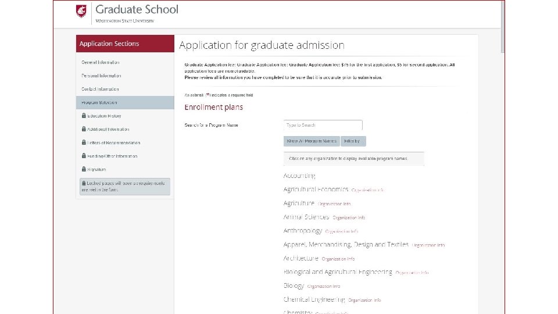The image size is (558, 314).
Task: Expand the Accounting organization
Action: (299, 176)
